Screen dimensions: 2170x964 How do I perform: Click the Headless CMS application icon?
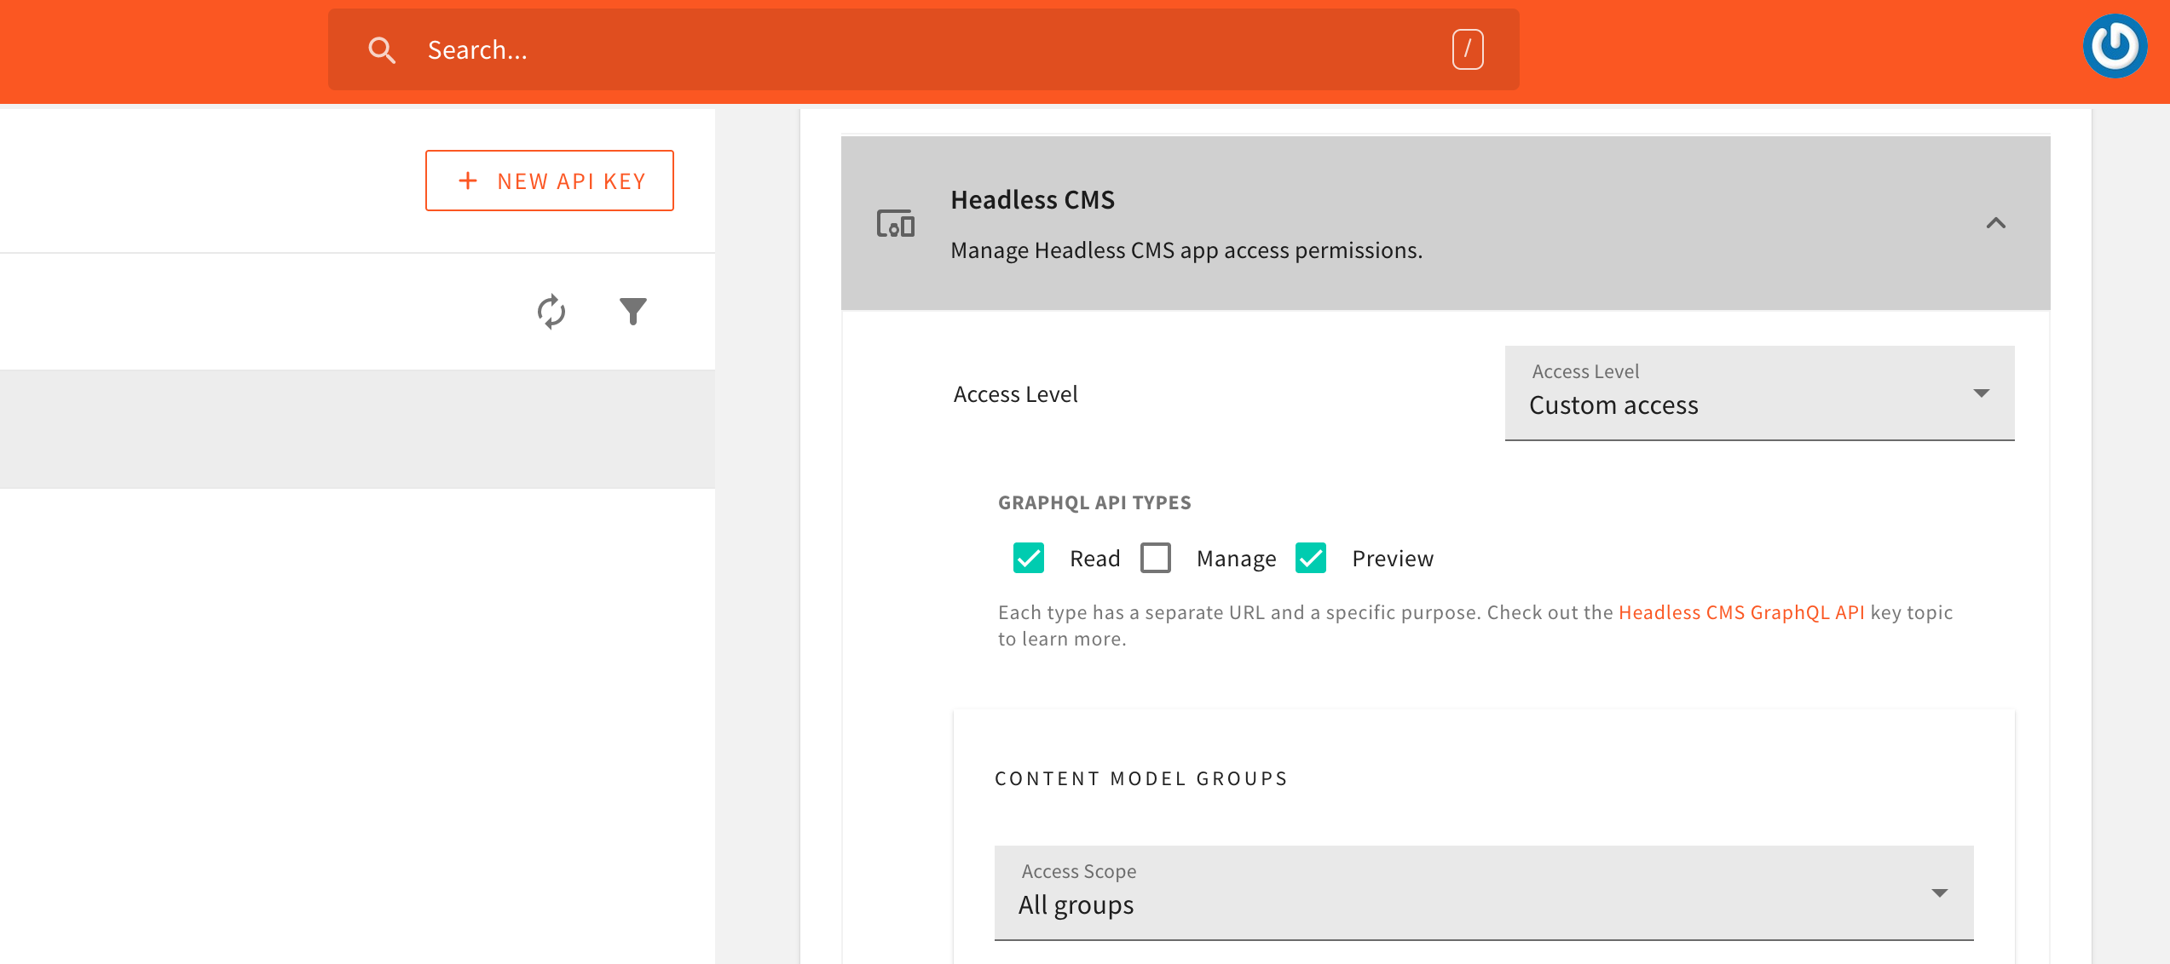click(x=895, y=224)
